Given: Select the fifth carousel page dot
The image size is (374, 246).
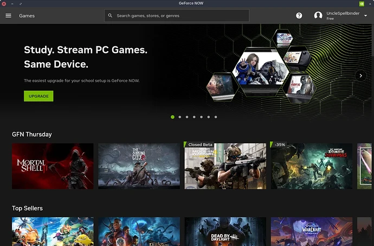Looking at the screenshot, I should tap(201, 117).
